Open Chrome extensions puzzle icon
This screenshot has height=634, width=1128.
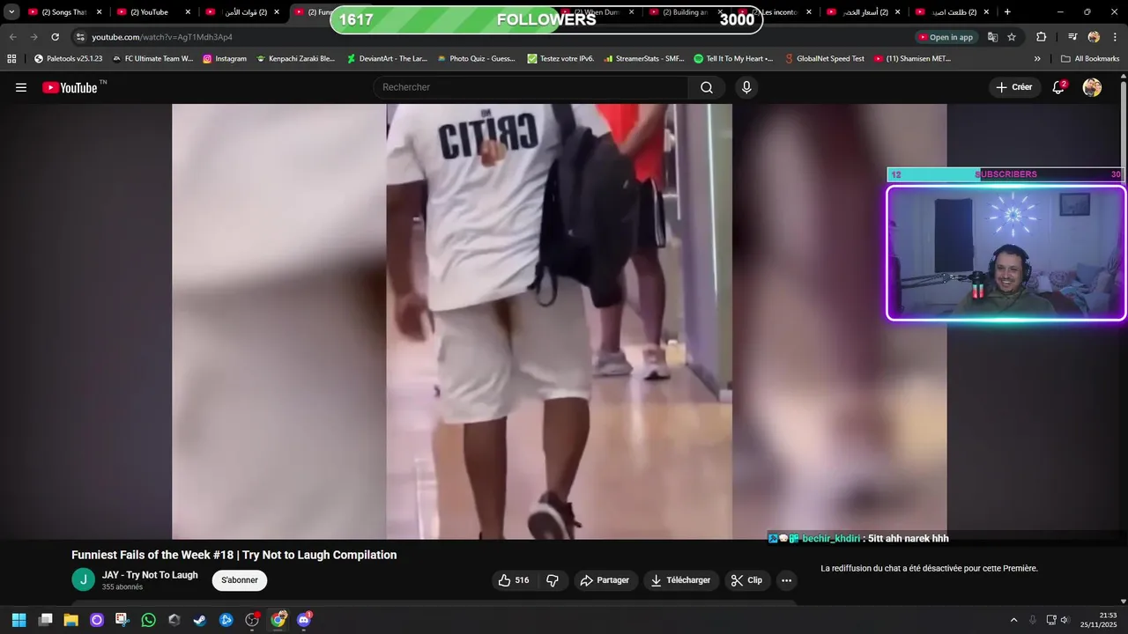[1041, 37]
